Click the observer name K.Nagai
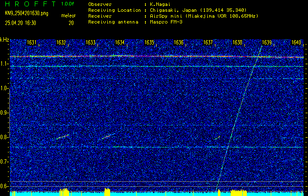Viewport: 308px width, 196px height. pos(160,4)
